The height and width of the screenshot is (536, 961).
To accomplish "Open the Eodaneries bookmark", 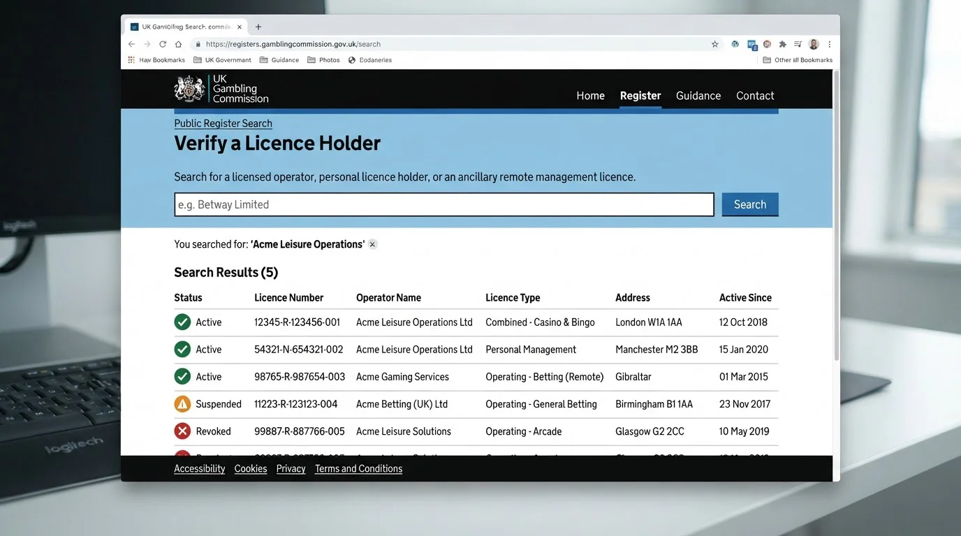I will click(370, 60).
